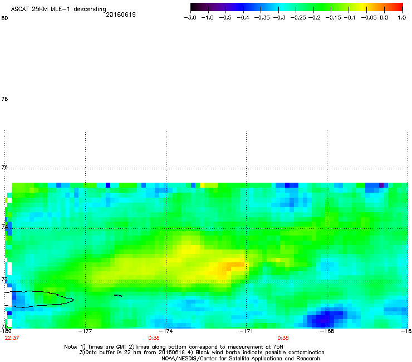Click the red 0:38 time near -174
This screenshot has width=412, height=362.
coord(154,338)
